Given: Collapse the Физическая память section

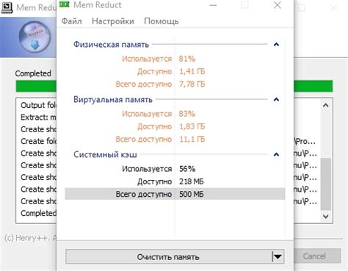Looking at the screenshot, I should (276, 44).
